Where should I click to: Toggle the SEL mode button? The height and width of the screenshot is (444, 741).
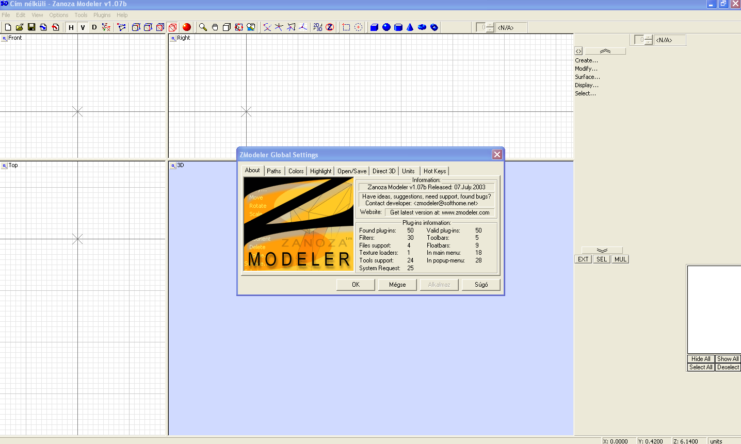[x=602, y=259]
